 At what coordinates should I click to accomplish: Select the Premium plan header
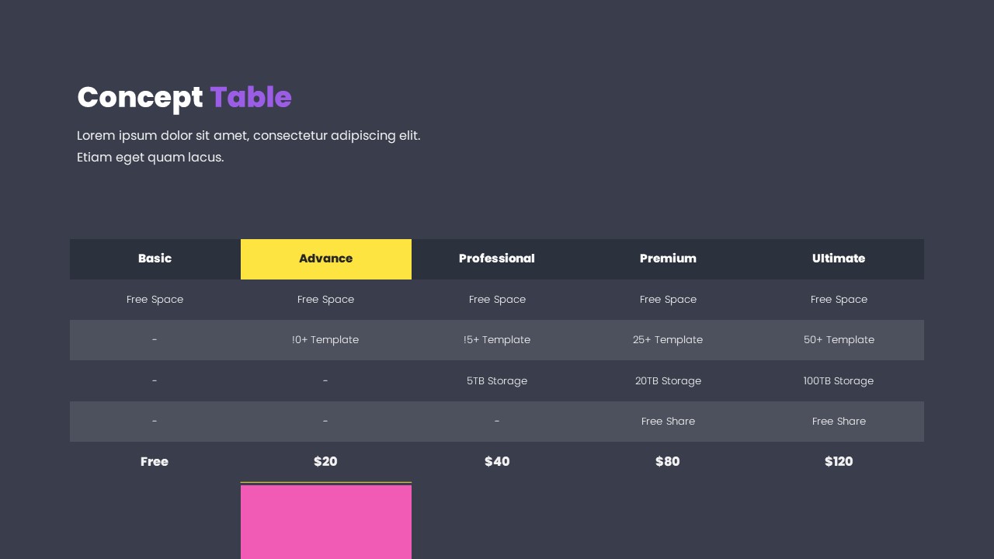coord(668,259)
